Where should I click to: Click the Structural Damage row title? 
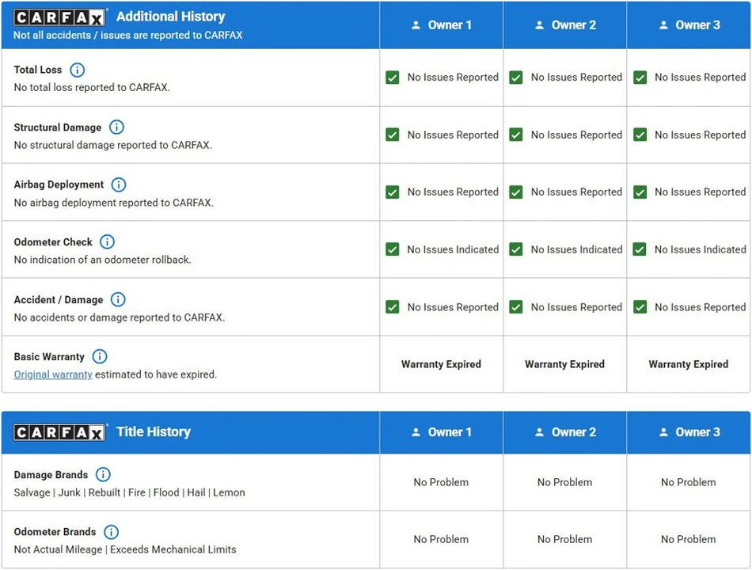point(58,127)
